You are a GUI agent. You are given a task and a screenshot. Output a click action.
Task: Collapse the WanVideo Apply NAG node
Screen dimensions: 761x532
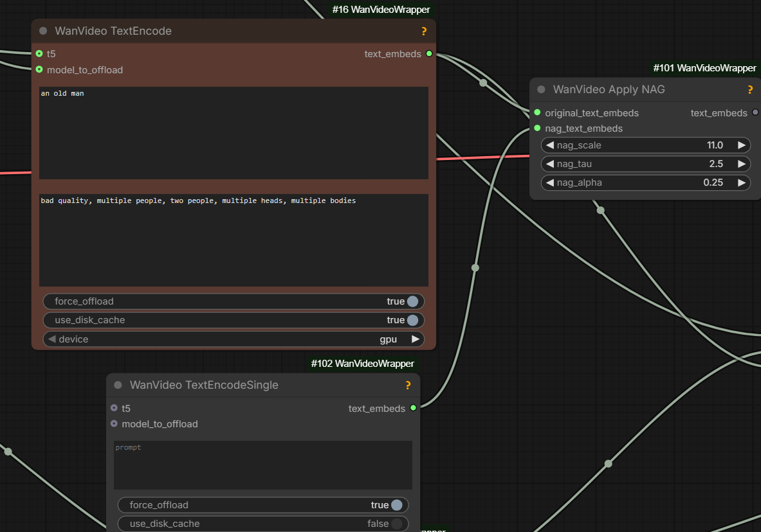(x=541, y=90)
